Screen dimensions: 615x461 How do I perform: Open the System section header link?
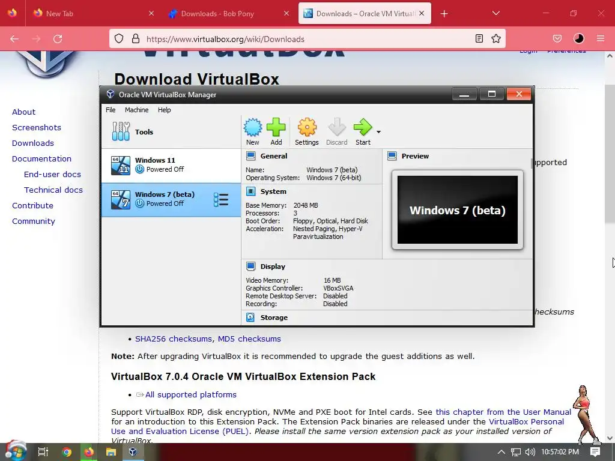click(273, 191)
